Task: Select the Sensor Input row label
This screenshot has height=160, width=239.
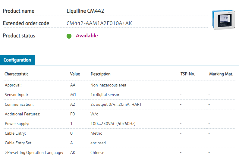Action: 16,95
